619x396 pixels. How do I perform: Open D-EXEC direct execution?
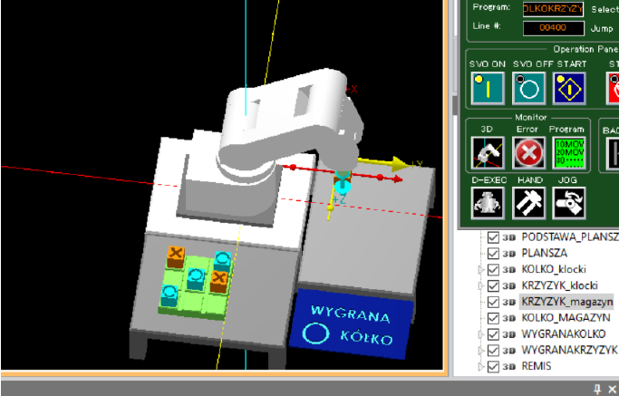coord(488,203)
